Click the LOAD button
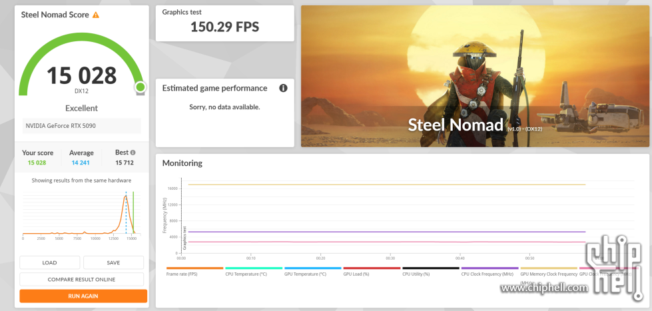The height and width of the screenshot is (311, 652). [49, 263]
